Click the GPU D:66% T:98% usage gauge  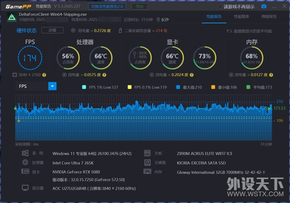(x=140, y=58)
